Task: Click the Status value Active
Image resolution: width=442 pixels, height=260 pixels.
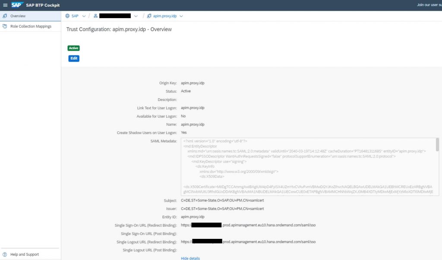Action: point(186,91)
